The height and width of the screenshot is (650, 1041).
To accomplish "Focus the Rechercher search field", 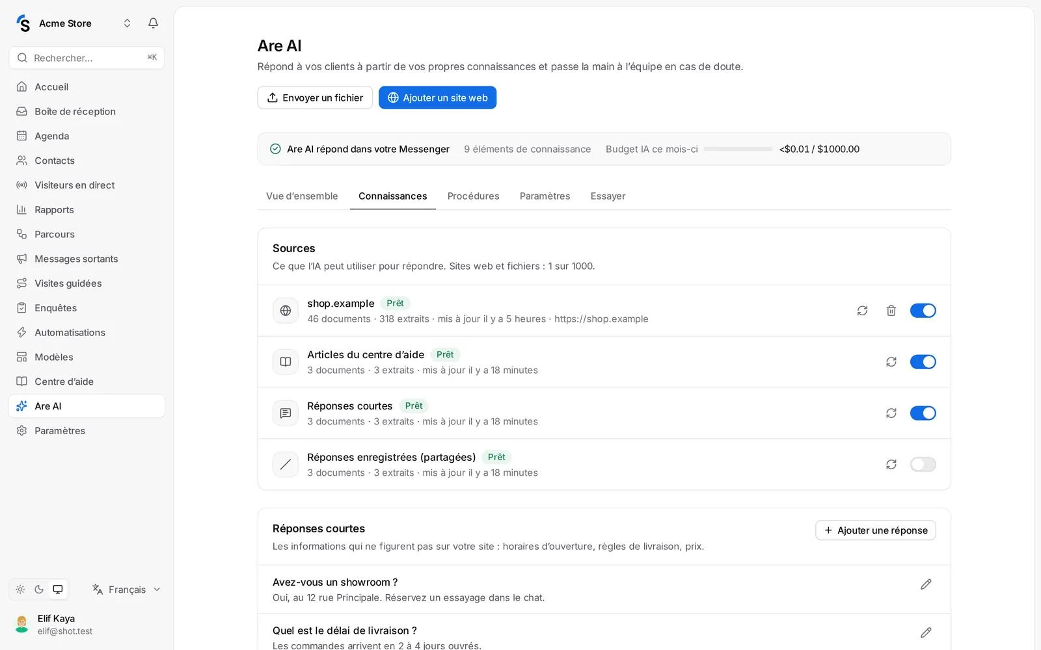I will click(87, 58).
